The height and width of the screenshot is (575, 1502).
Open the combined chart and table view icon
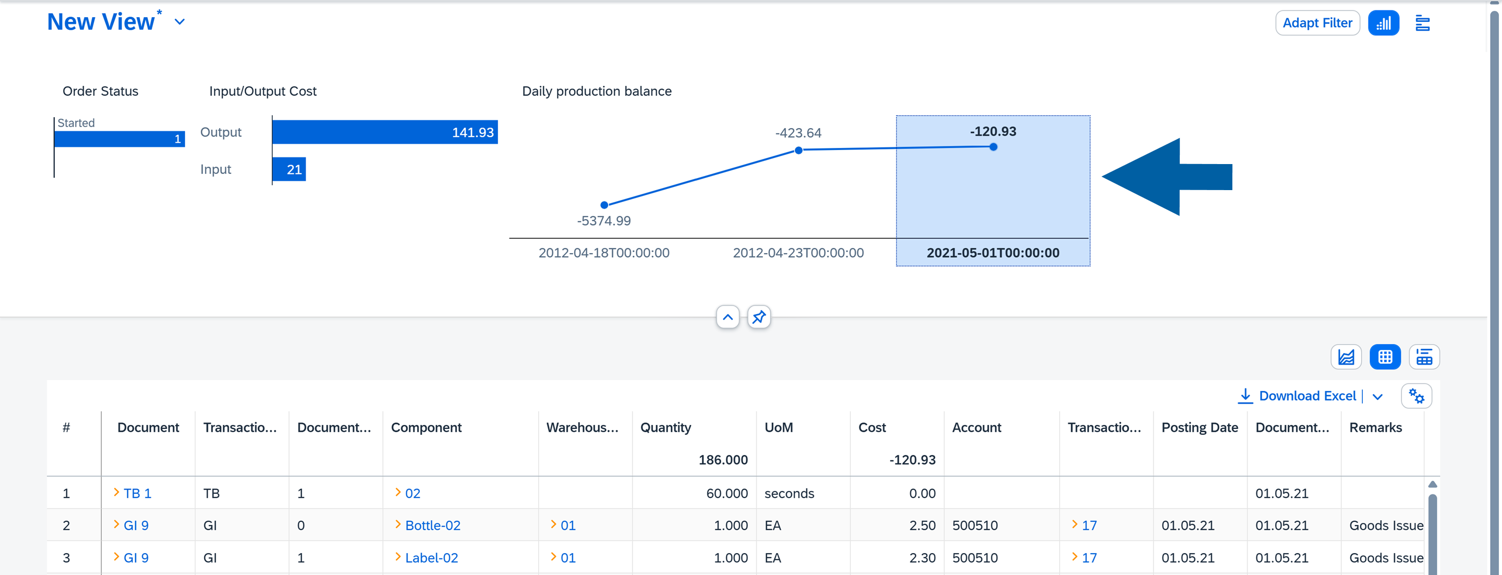coord(1424,356)
